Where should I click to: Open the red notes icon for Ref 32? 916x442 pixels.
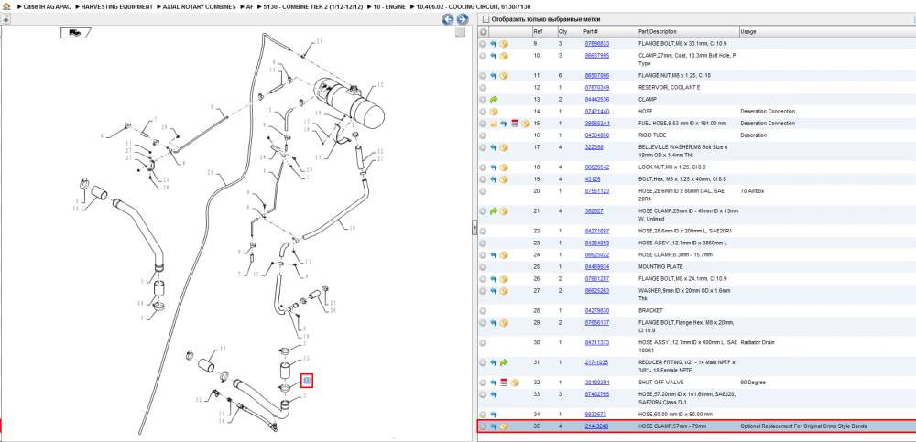504,383
